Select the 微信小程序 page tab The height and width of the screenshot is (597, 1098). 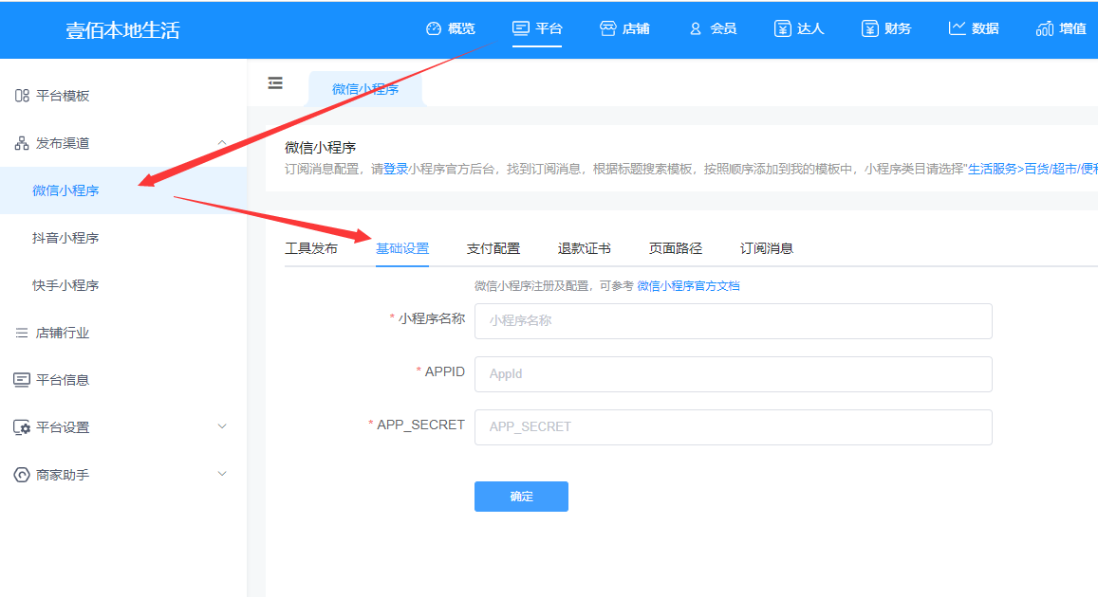click(x=365, y=89)
